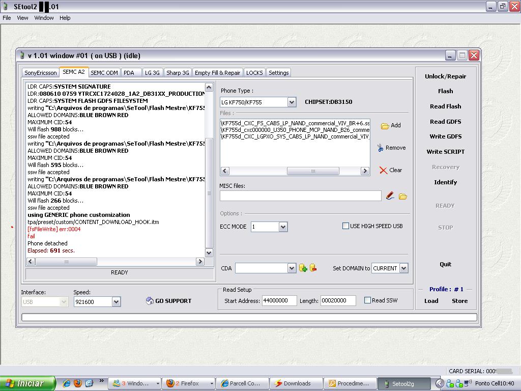Enable the Read SSW checkbox

click(x=367, y=300)
